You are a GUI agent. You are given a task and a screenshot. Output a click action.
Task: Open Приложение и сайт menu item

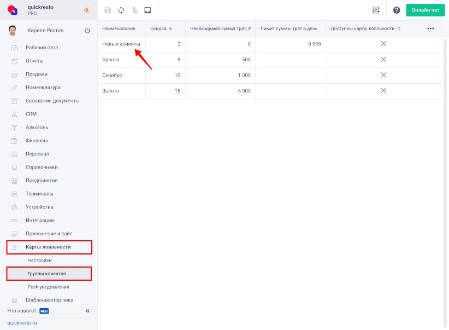(49, 234)
